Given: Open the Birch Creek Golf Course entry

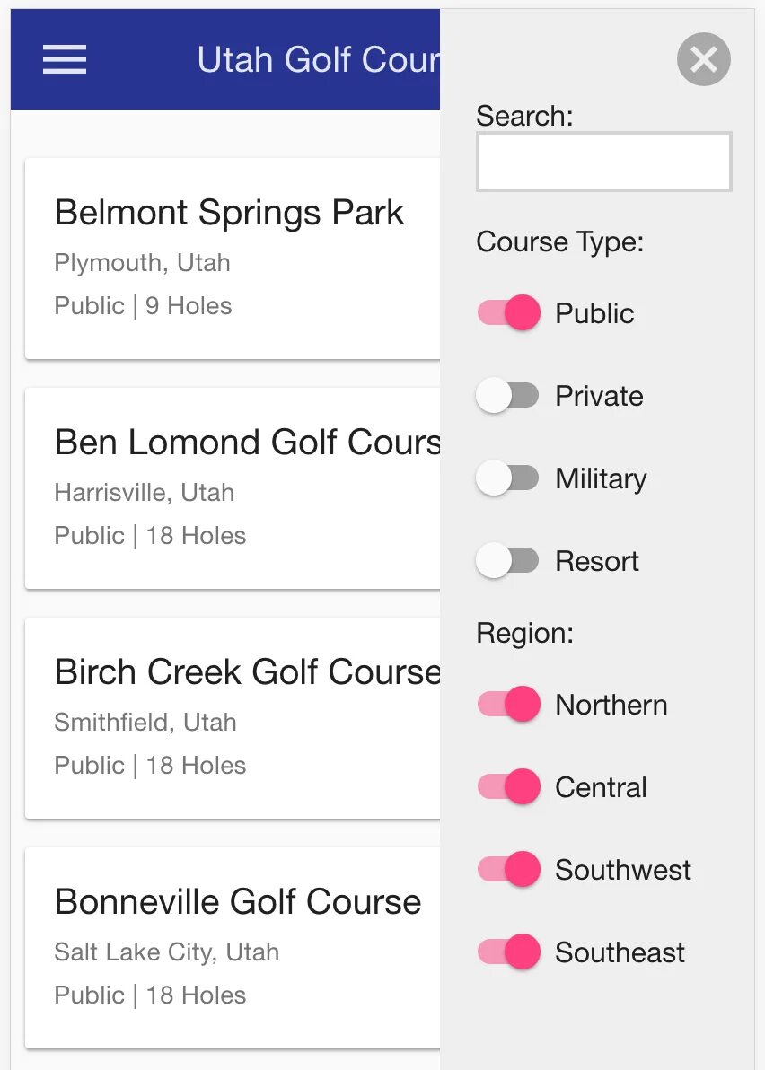Looking at the screenshot, I should click(232, 718).
